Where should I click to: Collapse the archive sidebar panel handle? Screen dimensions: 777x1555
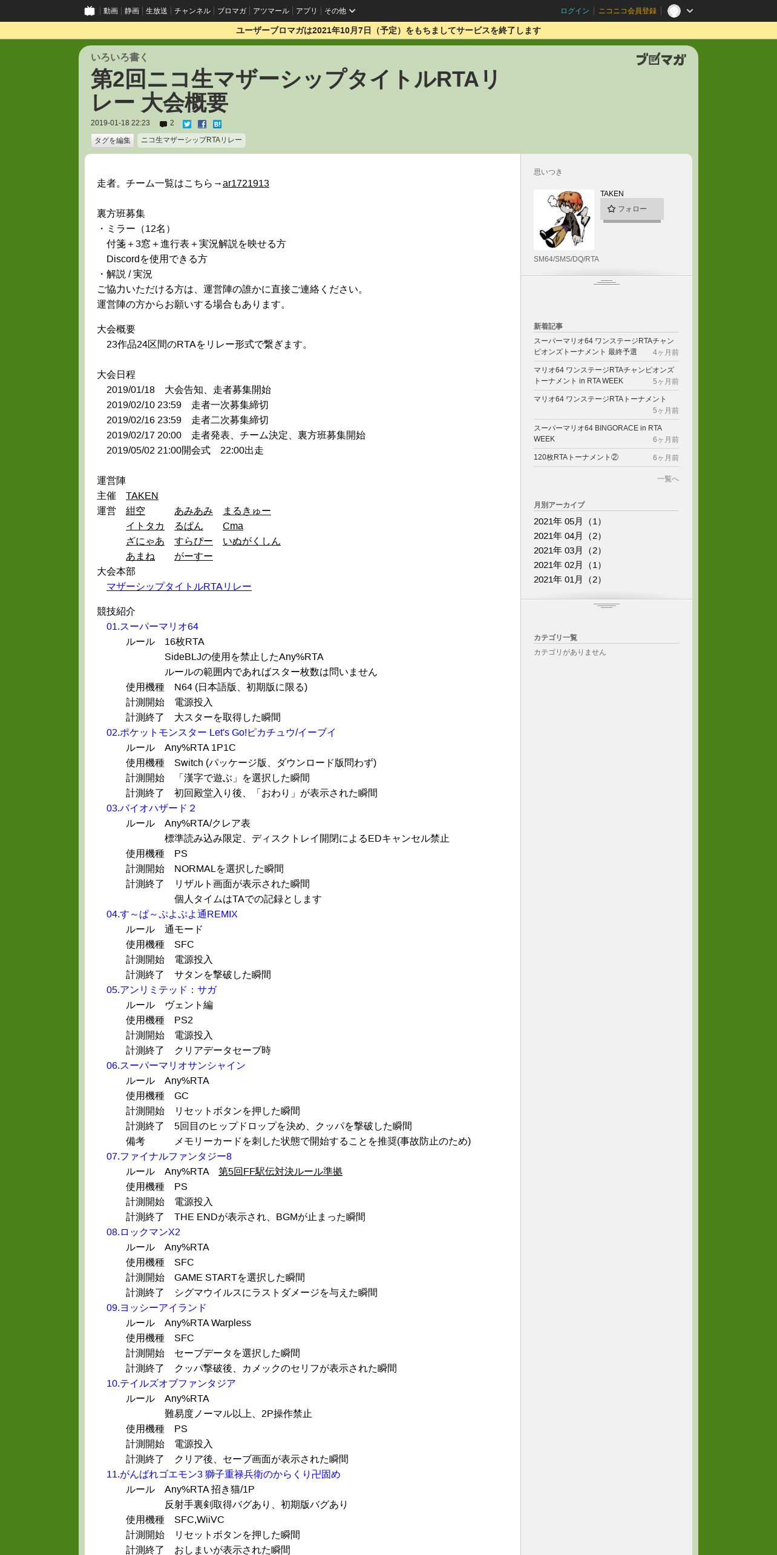(x=606, y=606)
